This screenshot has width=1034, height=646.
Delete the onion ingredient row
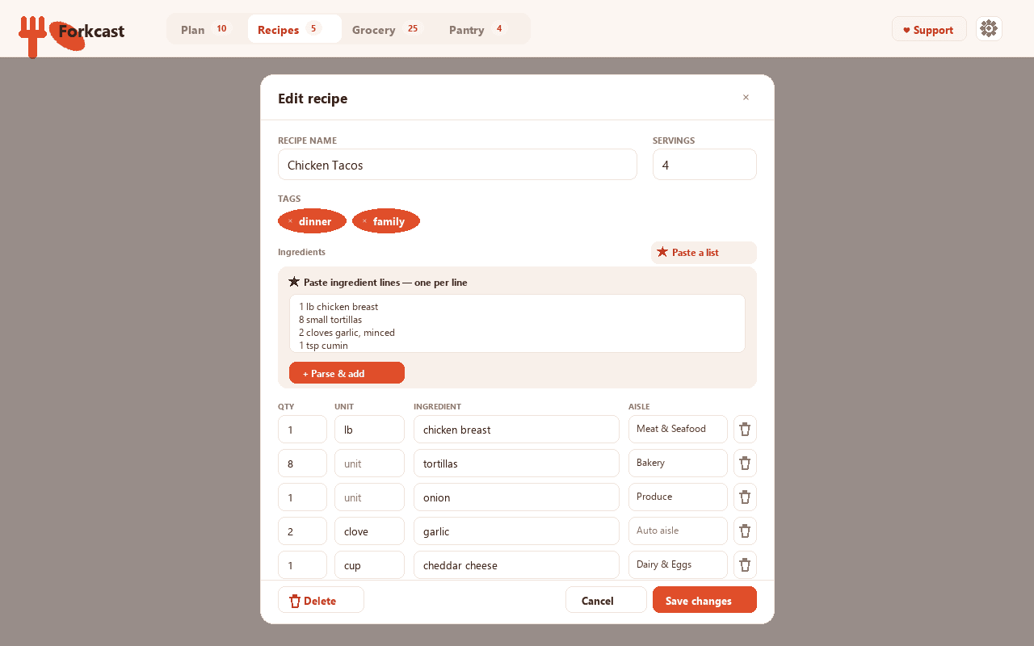(745, 497)
